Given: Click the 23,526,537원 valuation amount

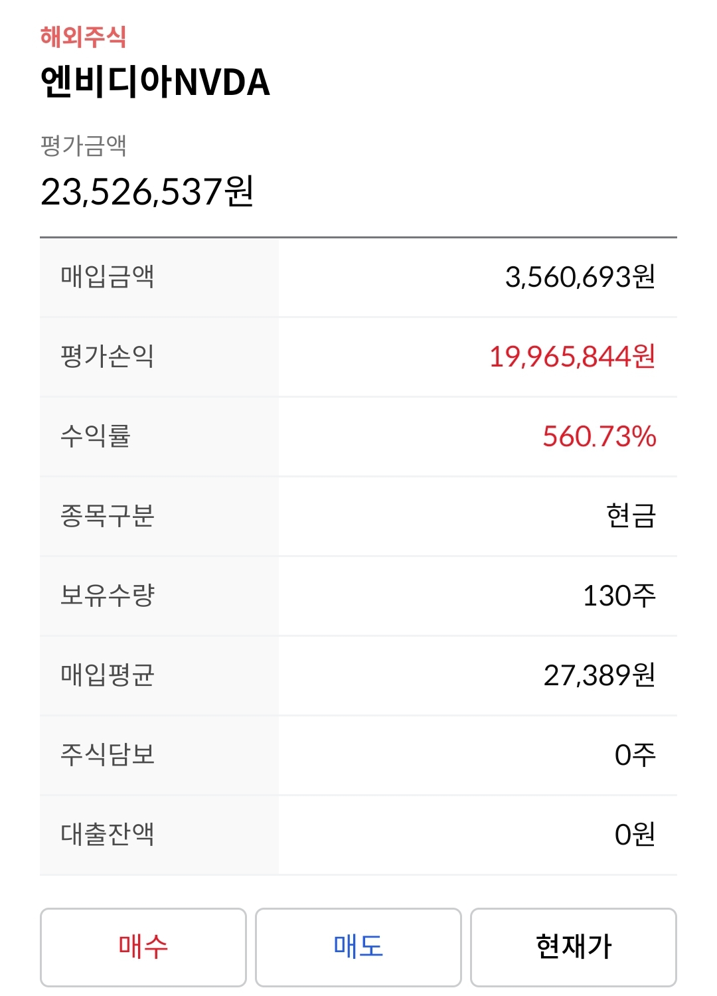Looking at the screenshot, I should point(147,192).
